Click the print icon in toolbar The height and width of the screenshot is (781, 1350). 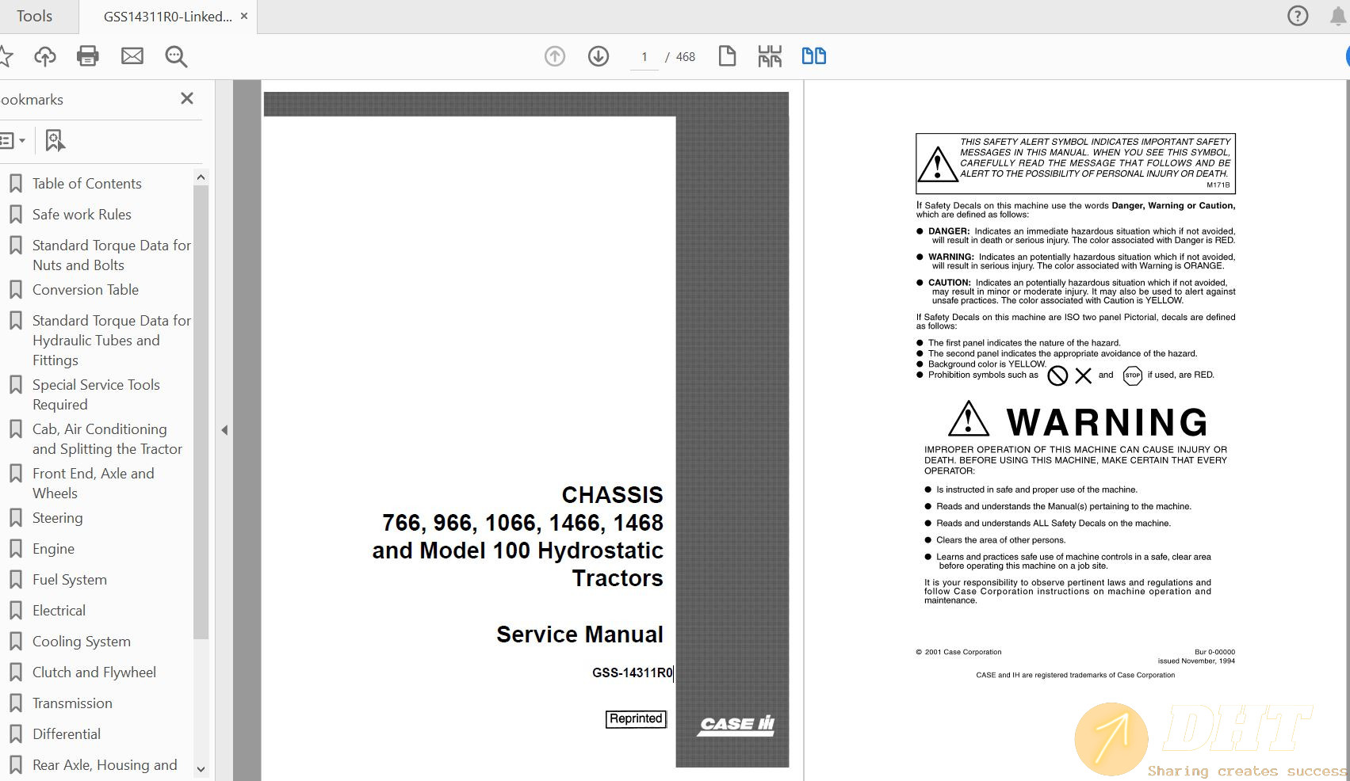pos(87,56)
